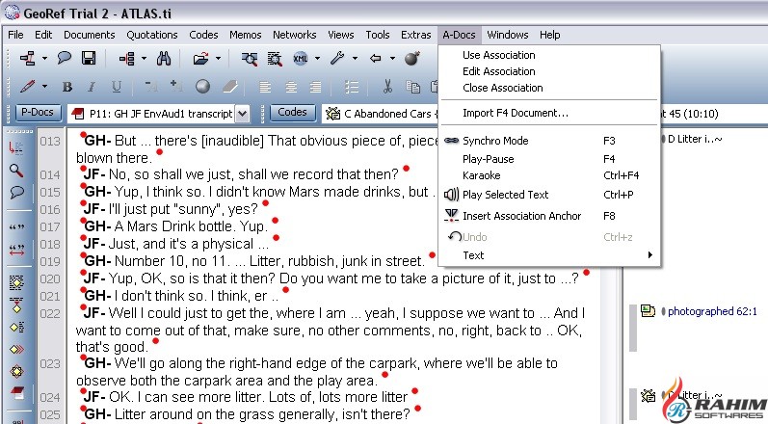Image resolution: width=768 pixels, height=424 pixels.
Task: Click the red document icon in left sidebar
Action: 17,392
